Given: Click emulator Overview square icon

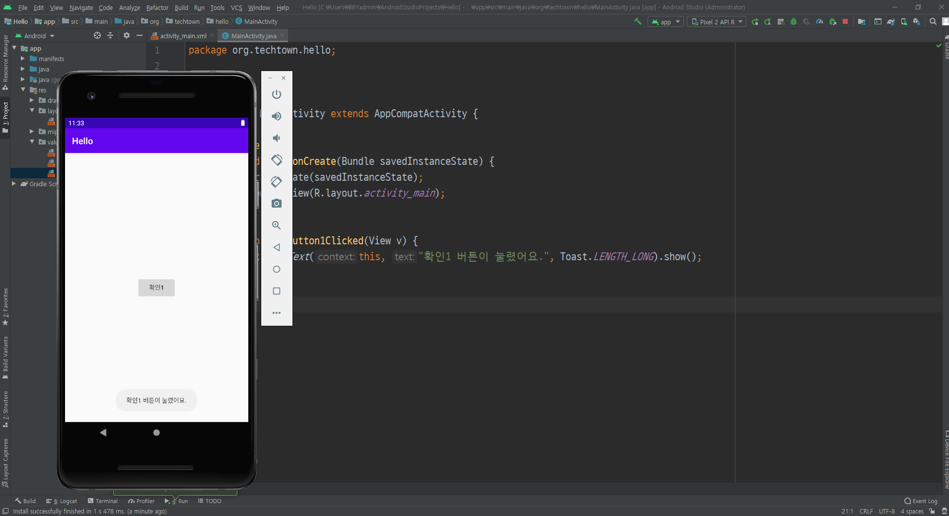Looking at the screenshot, I should pyautogui.click(x=277, y=291).
